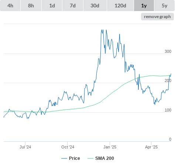Click the Oct '24 axis label

tap(68, 147)
